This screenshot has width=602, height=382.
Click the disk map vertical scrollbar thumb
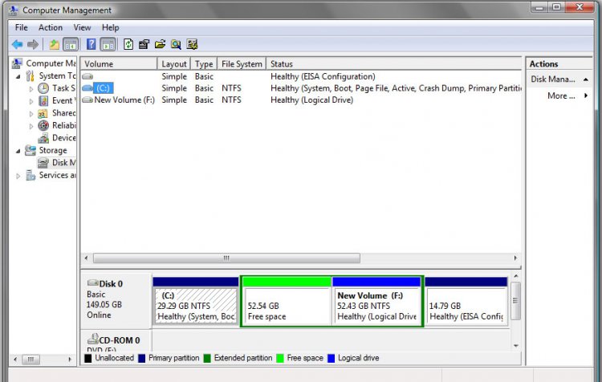pyautogui.click(x=515, y=301)
